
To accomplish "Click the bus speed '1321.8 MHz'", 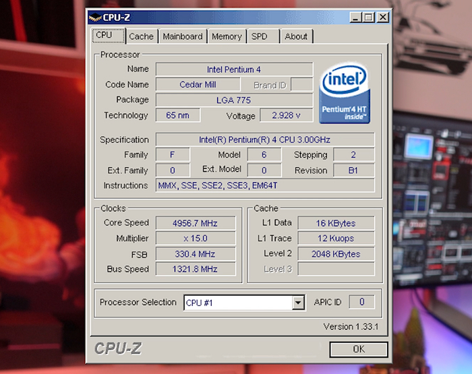I will (196, 270).
